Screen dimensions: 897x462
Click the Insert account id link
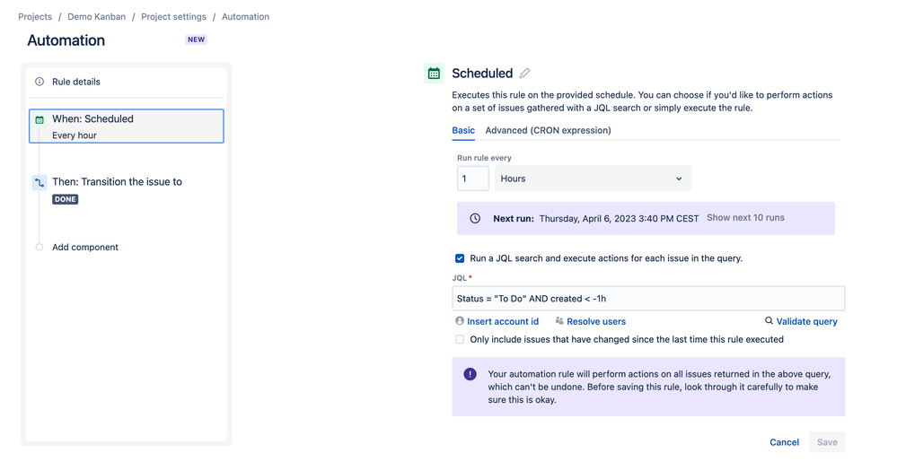[x=503, y=321]
